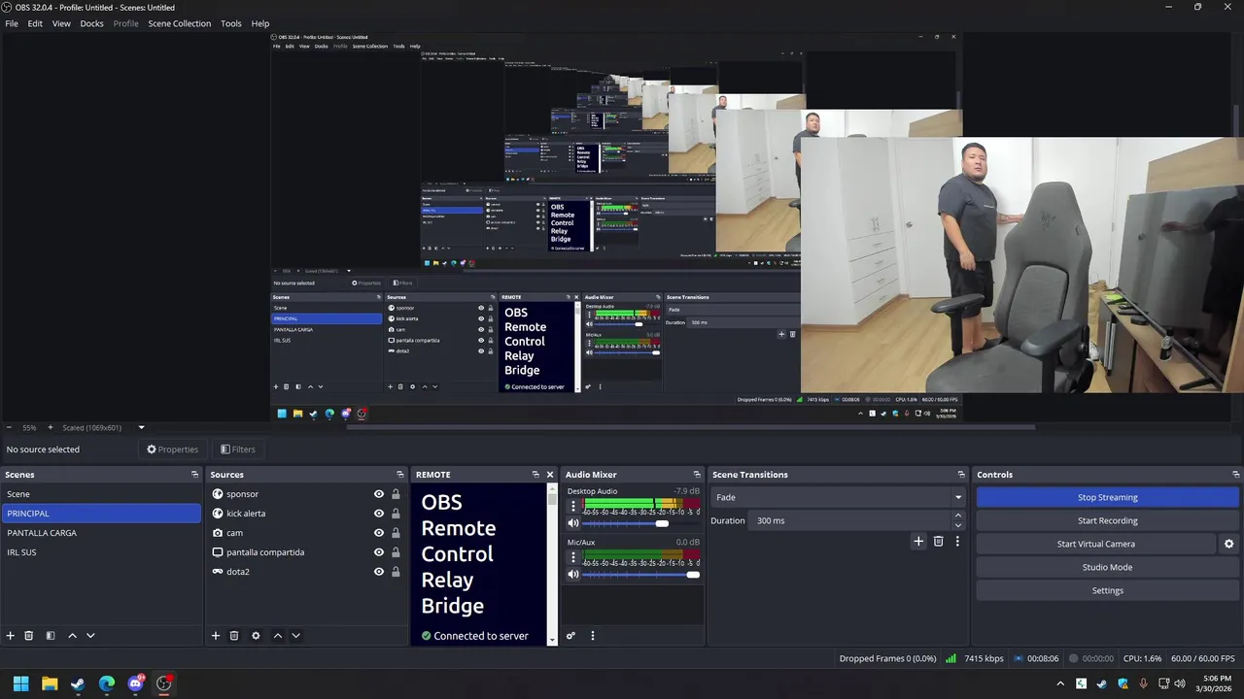Image resolution: width=1244 pixels, height=699 pixels.
Task: Float the Controls dock panel
Action: pyautogui.click(x=1236, y=475)
